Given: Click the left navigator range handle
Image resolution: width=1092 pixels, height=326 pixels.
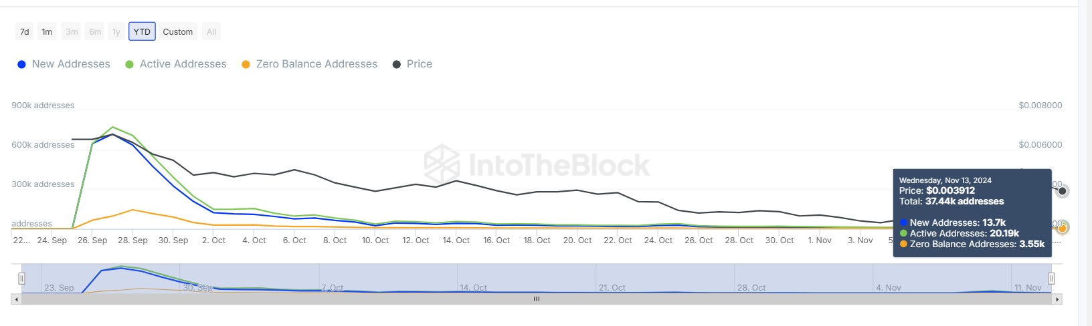Looking at the screenshot, I should 21,279.
